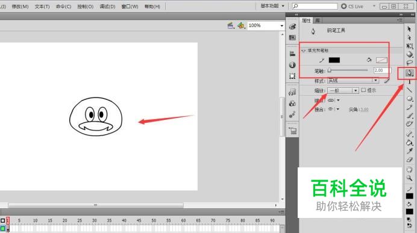Choose the Selection arrow tool

(x=409, y=29)
